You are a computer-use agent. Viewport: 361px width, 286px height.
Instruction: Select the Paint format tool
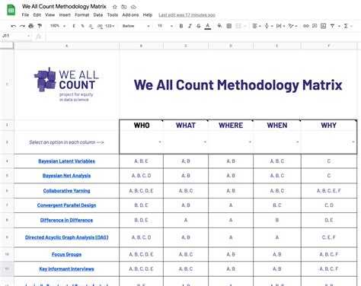click(40, 26)
